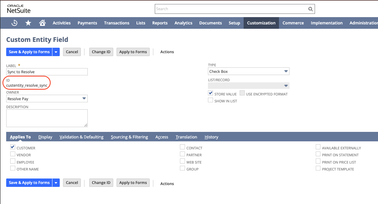Click the bottom Change ID button
Viewport: 378px width, 204px height.
coord(101,183)
